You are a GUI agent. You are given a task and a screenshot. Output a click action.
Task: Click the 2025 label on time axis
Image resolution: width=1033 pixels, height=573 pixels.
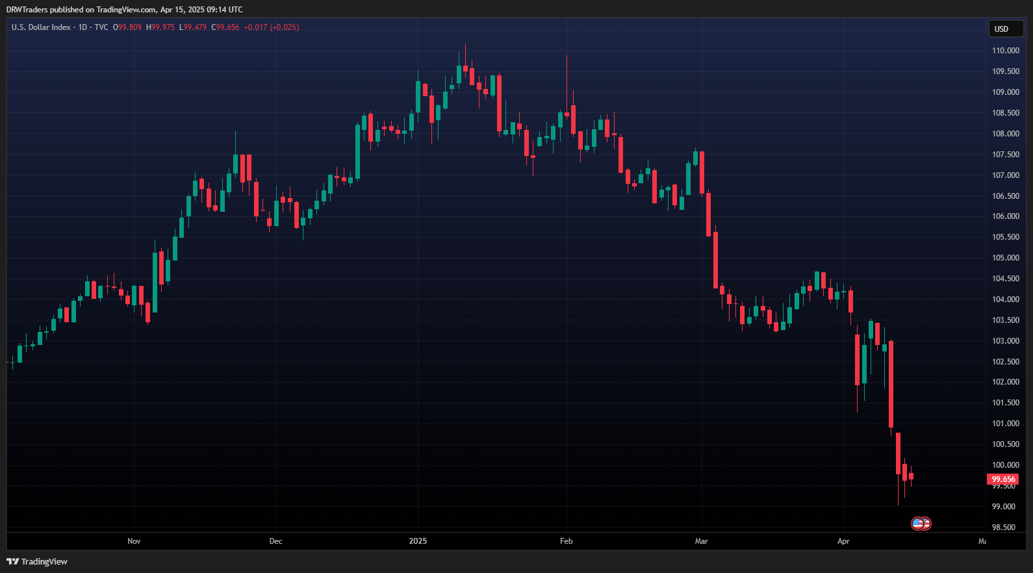(418, 541)
